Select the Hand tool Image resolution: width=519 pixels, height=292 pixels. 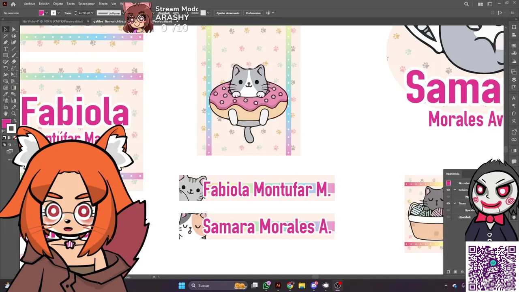pos(6,114)
